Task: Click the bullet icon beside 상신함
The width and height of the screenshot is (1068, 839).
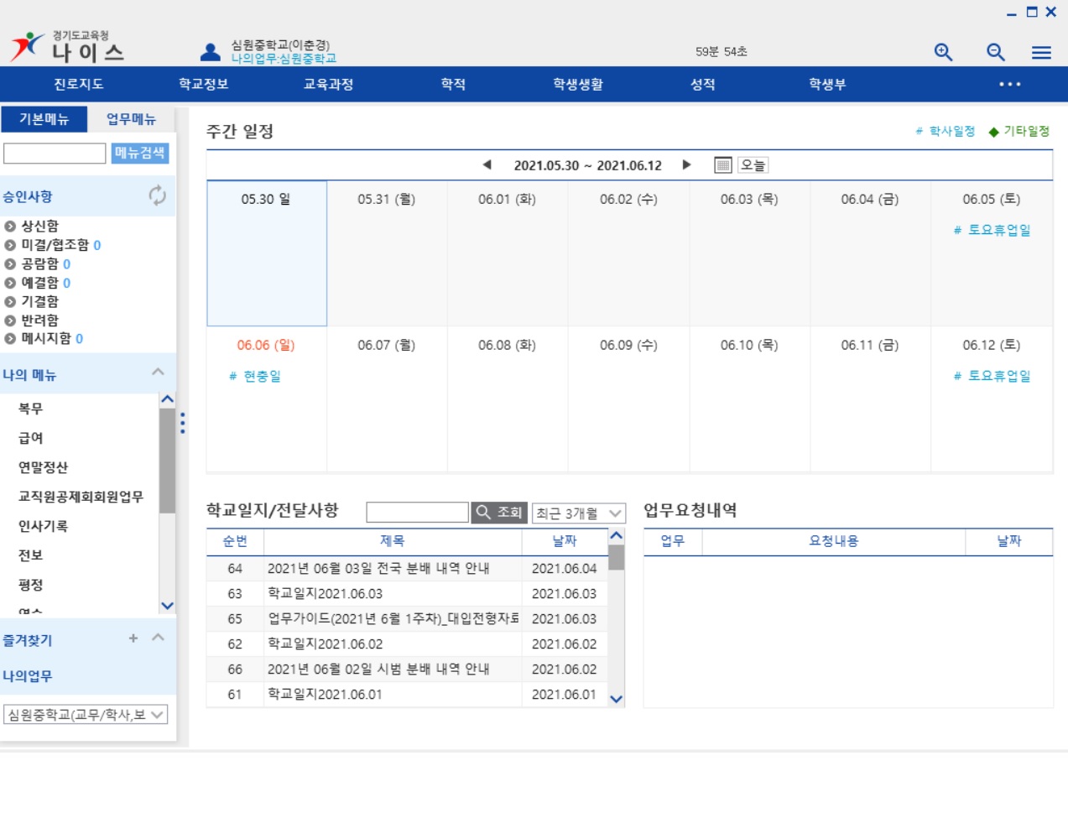Action: (x=10, y=226)
